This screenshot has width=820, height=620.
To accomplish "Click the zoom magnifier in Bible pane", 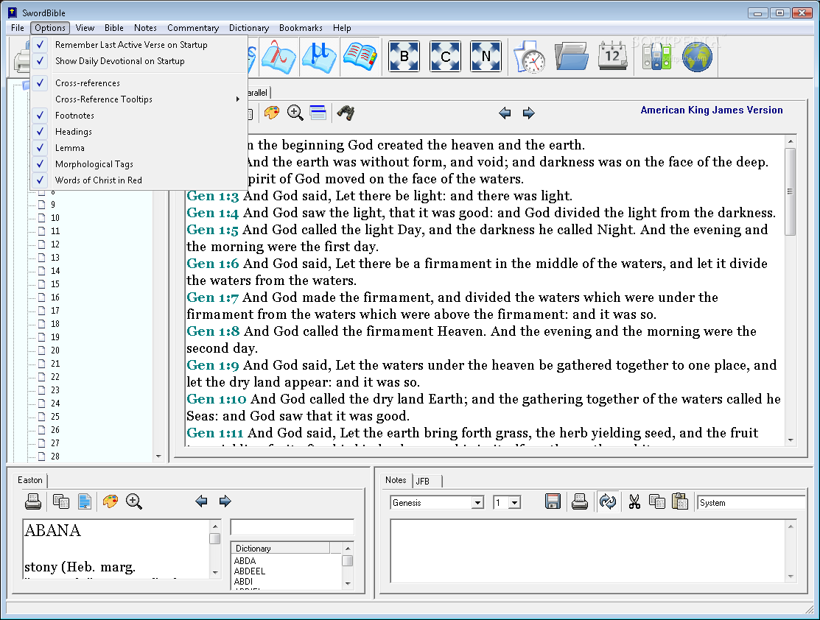I will 295,113.
